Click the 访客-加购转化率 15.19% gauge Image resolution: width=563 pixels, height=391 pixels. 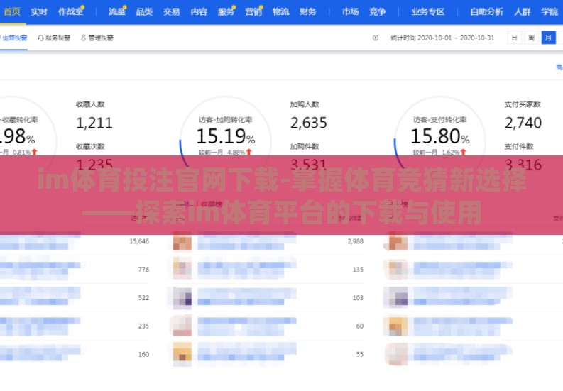[x=226, y=136]
